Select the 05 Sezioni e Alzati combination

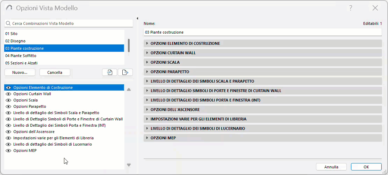click(x=64, y=63)
